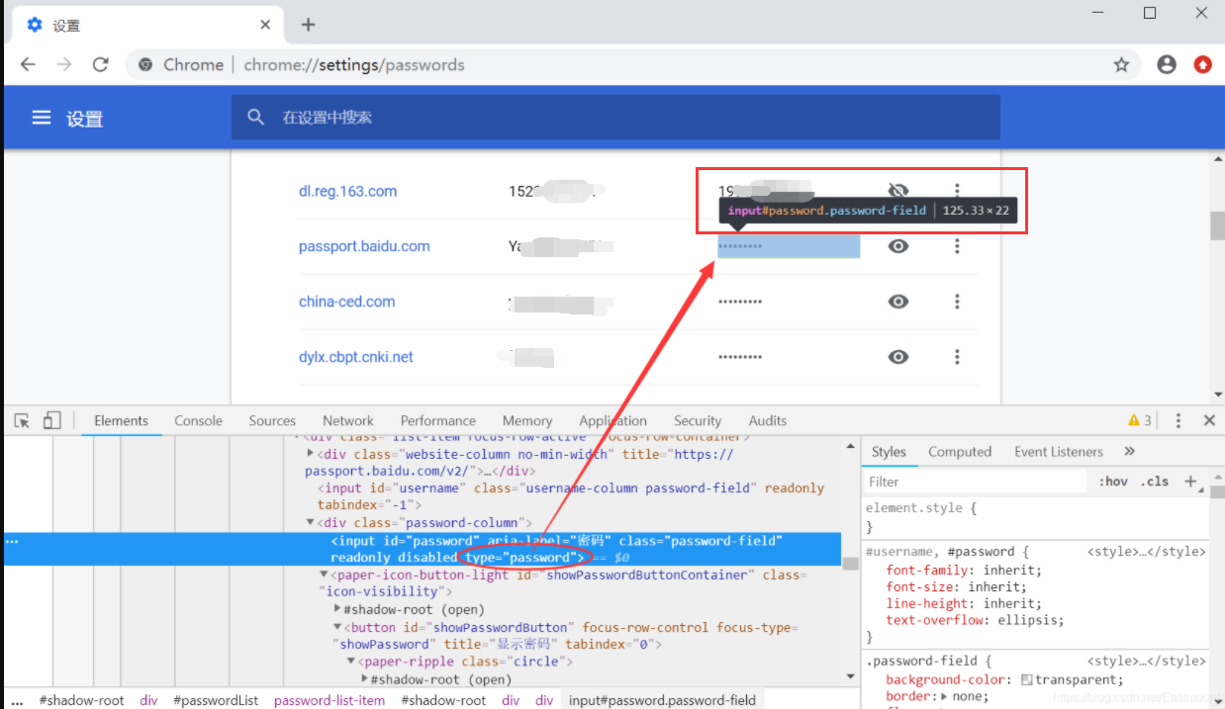1225x709 pixels.
Task: Open the dylx.cbpt.cnki.net site link
Action: pos(356,357)
